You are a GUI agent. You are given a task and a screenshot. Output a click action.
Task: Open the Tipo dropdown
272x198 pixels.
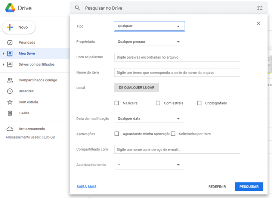point(149,27)
